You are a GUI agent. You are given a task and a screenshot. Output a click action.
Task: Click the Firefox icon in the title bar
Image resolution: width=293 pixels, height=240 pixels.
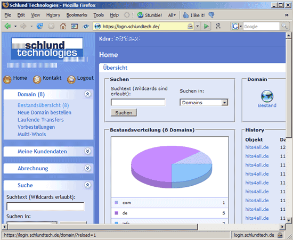tap(6, 5)
